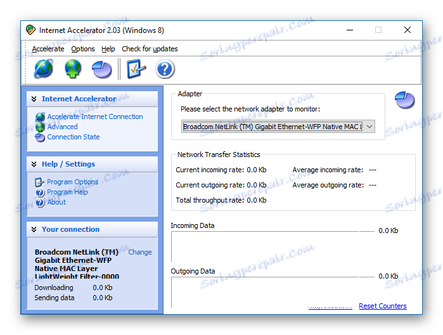The width and height of the screenshot is (443, 335).
Task: Click the blue question mark help toolbar icon
Action: point(165,69)
